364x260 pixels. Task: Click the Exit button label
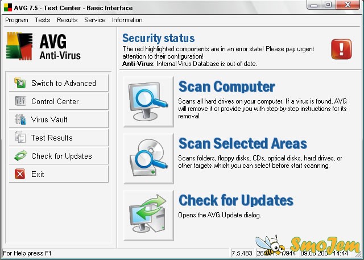pyautogui.click(x=38, y=174)
